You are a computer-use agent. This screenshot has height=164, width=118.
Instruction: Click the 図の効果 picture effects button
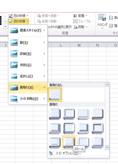click(18, 21)
